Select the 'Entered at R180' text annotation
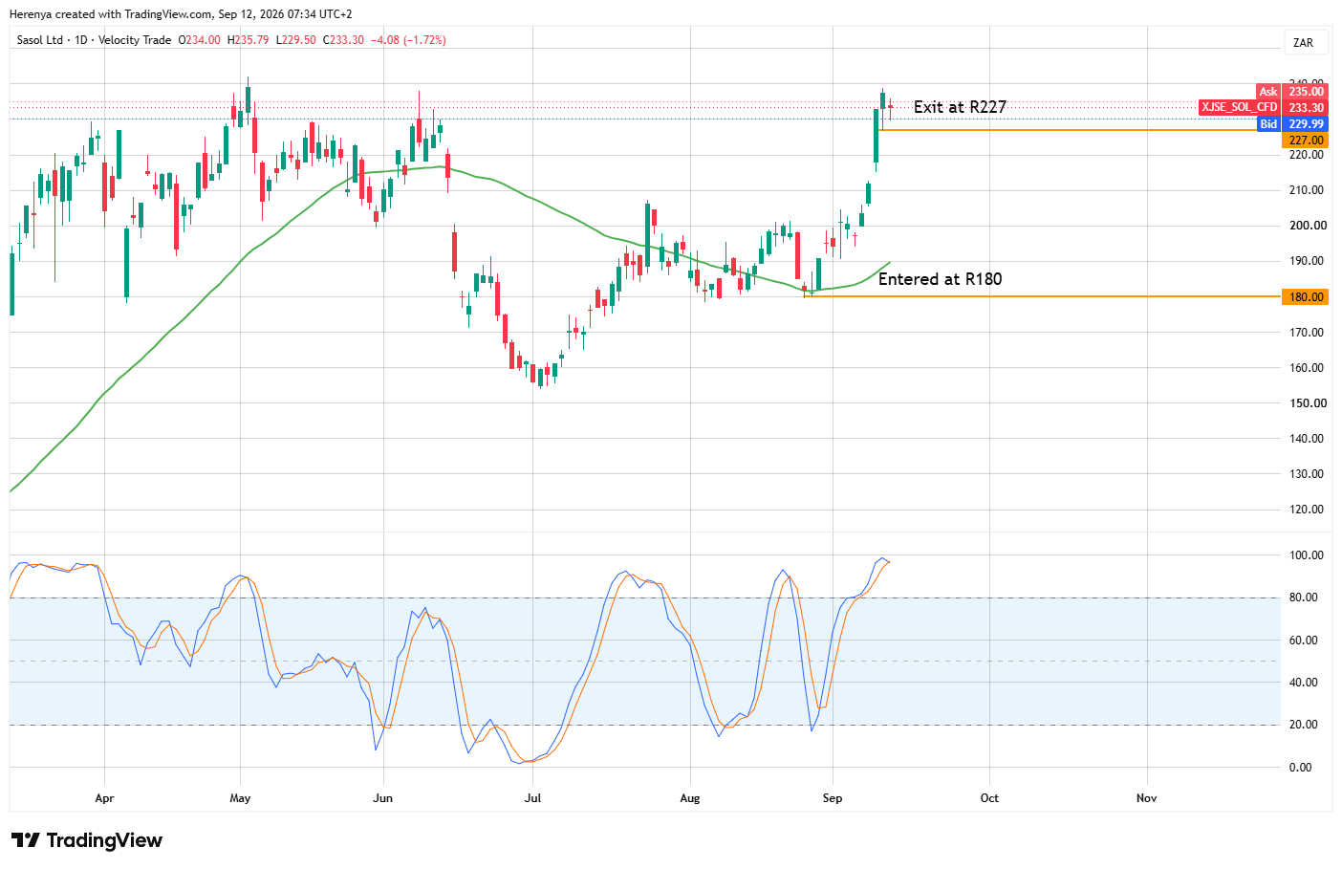 click(940, 279)
